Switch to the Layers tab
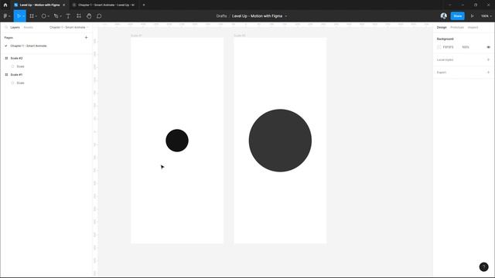 (x=15, y=28)
